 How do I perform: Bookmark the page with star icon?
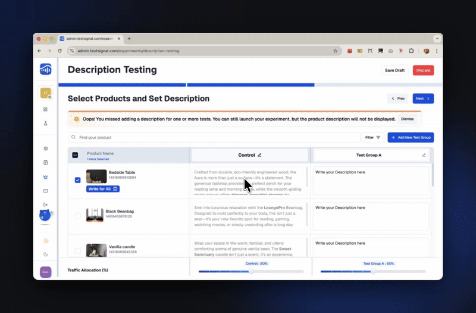(x=335, y=51)
